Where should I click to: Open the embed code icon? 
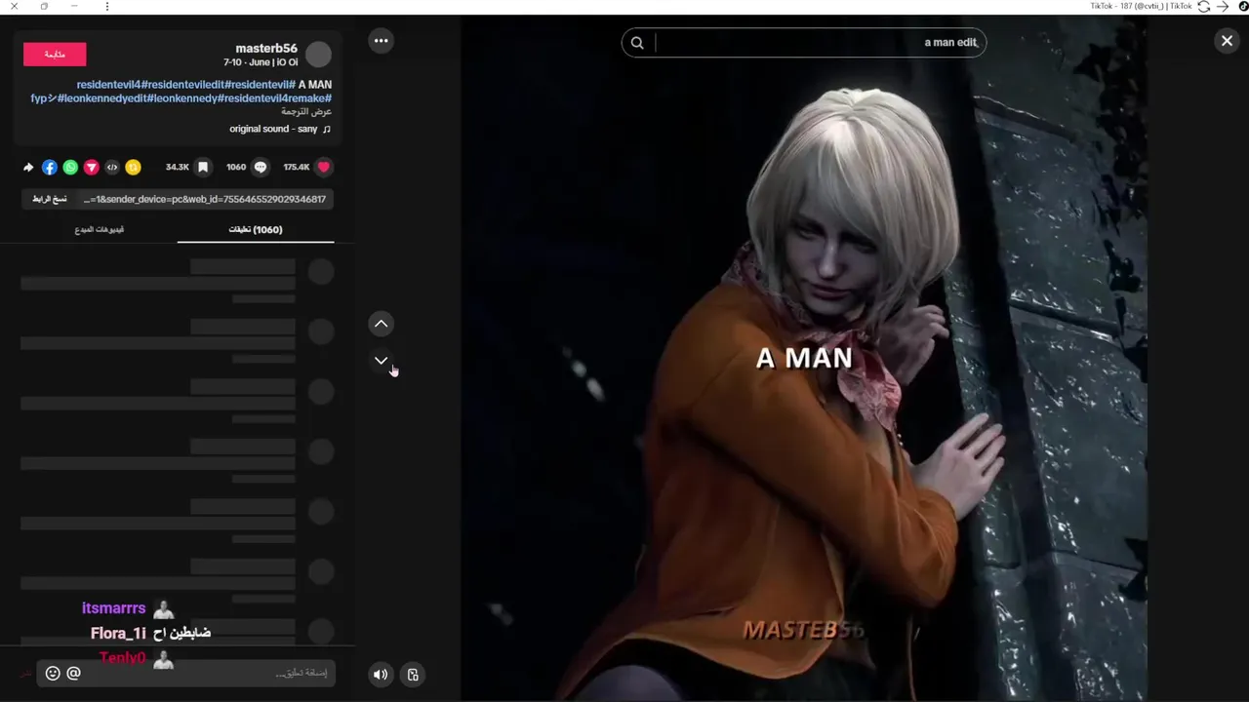(x=112, y=168)
